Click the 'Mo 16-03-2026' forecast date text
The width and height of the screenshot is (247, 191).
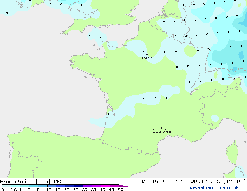pyautogui.click(x=164, y=182)
